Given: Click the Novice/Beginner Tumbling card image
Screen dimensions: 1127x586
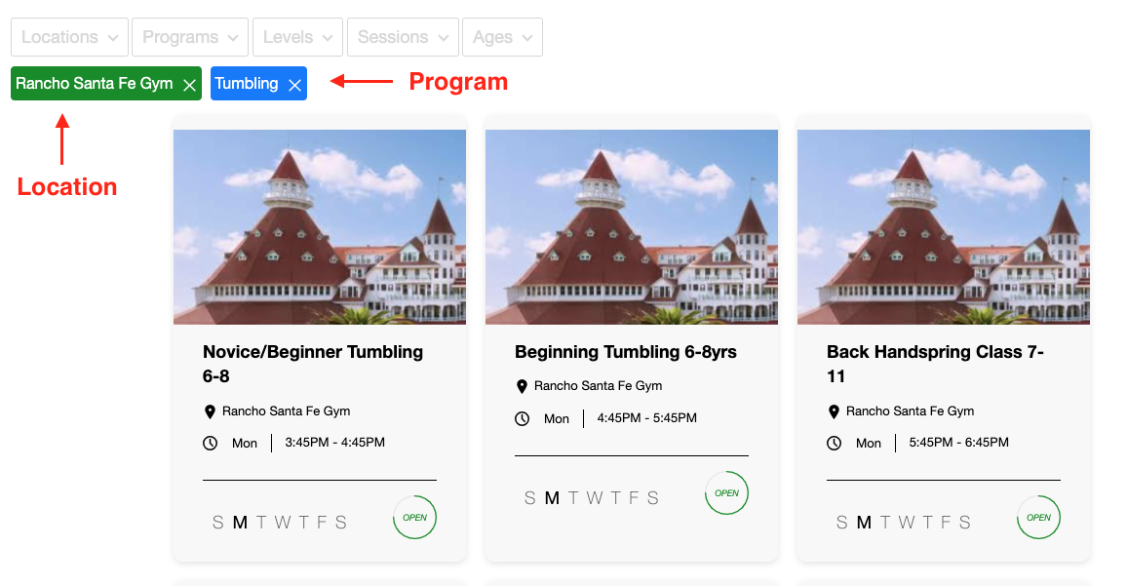Looking at the screenshot, I should [x=320, y=226].
